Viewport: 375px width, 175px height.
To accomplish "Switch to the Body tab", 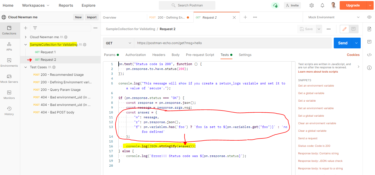I will pyautogui.click(x=176, y=55).
